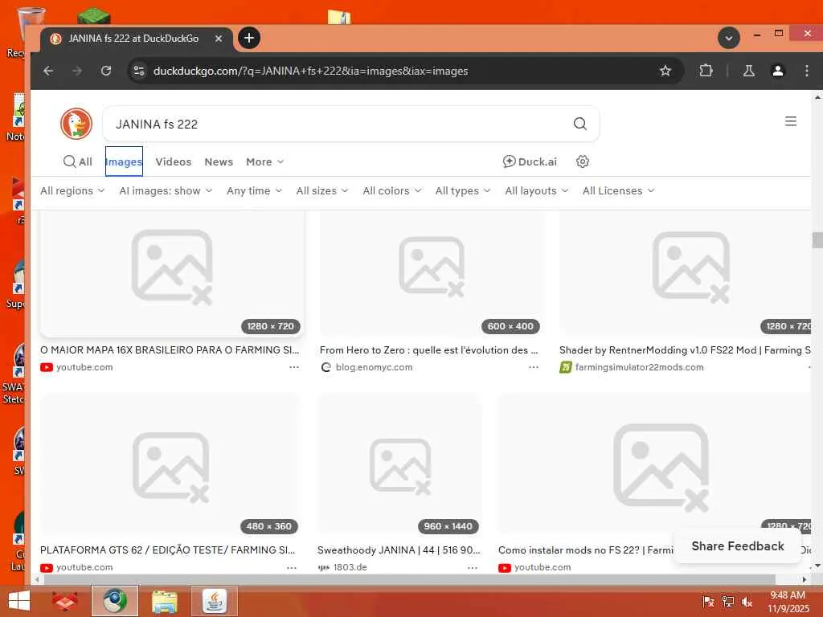Open the O MAIOR MAPA 16X BRASILEIRO thumbnail
823x617 pixels.
(x=172, y=273)
